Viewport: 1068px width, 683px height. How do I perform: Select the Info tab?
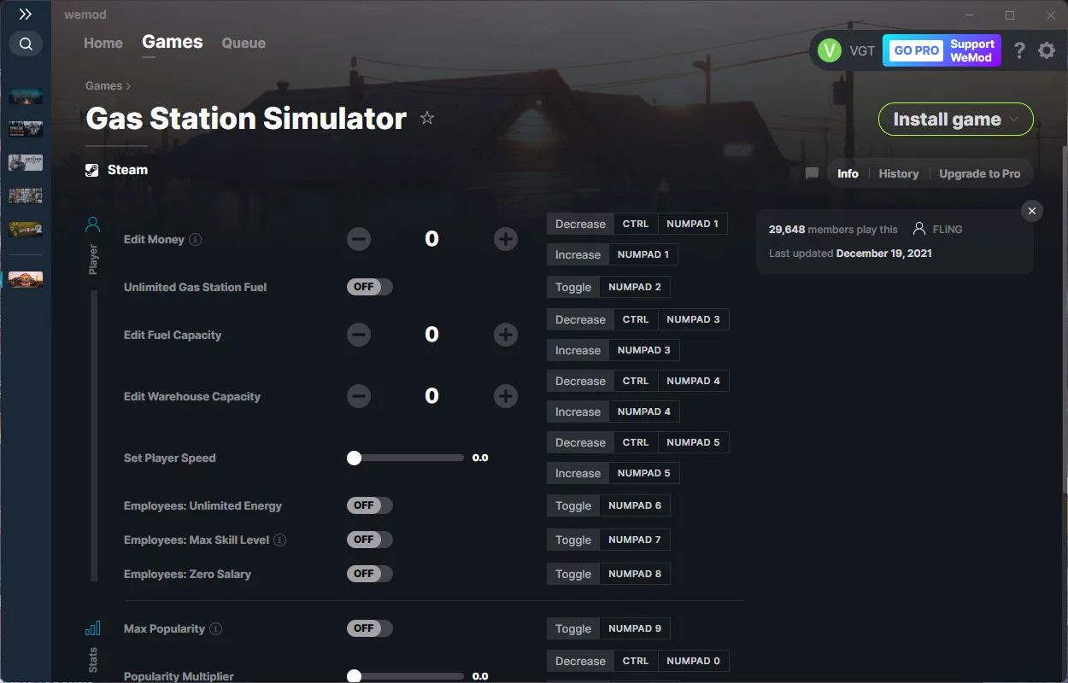tap(848, 173)
